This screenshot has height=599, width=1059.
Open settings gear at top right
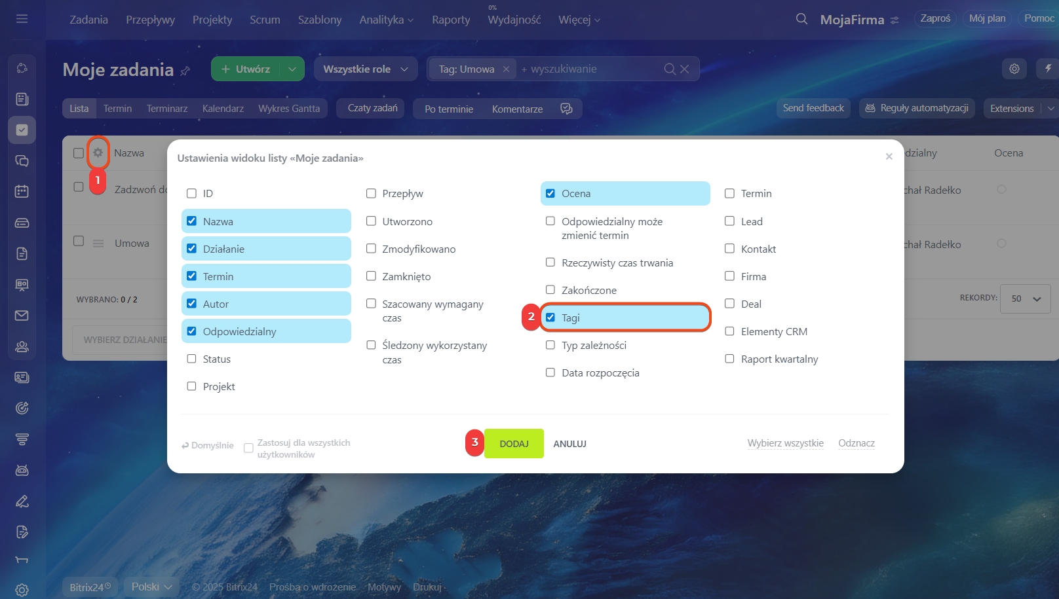coord(1014,69)
